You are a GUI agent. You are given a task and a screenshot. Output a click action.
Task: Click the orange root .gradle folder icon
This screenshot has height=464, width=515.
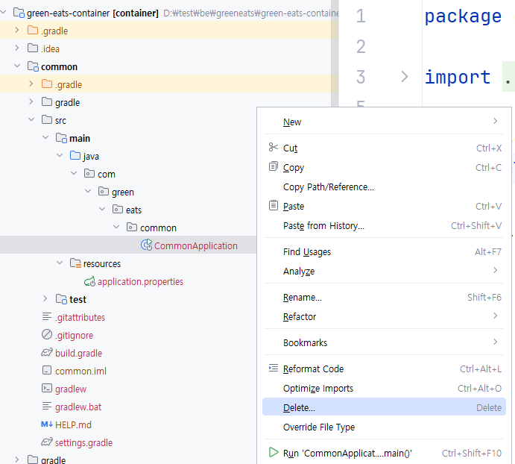pos(33,31)
